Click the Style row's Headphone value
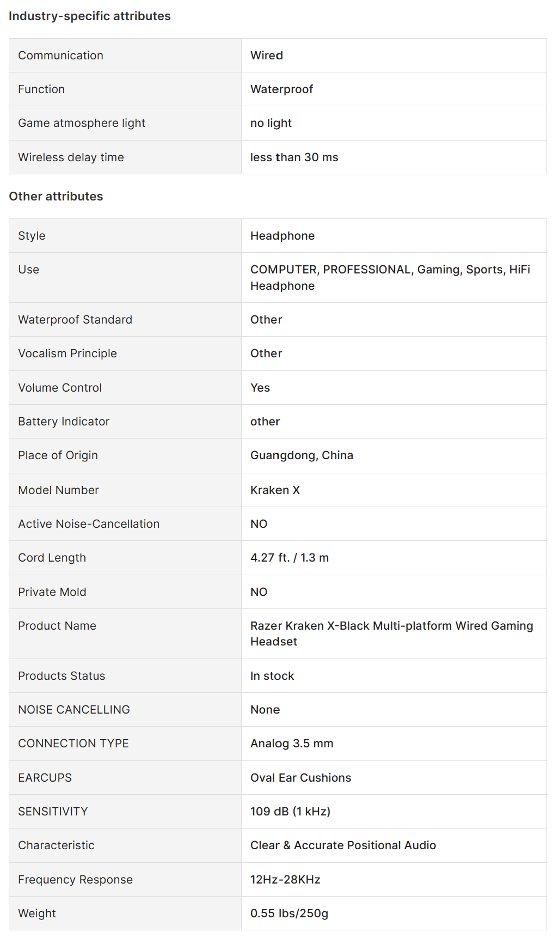Image resolution: width=553 pixels, height=938 pixels. 282,236
